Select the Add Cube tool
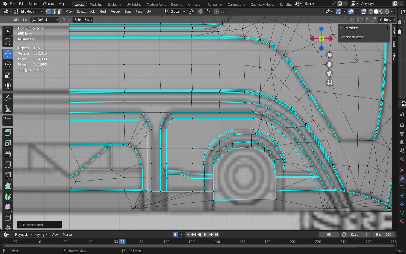This screenshot has width=406, height=254. [x=8, y=121]
